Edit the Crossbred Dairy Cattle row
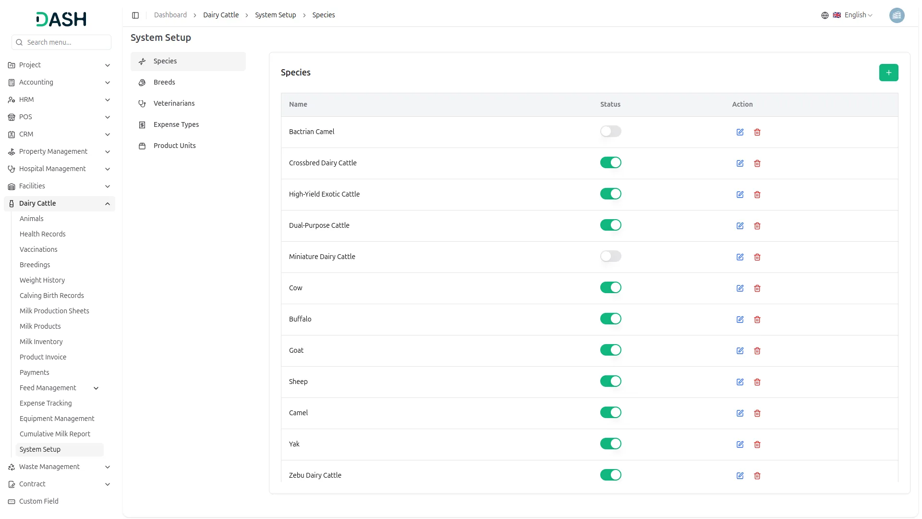The image size is (922, 519). (740, 163)
